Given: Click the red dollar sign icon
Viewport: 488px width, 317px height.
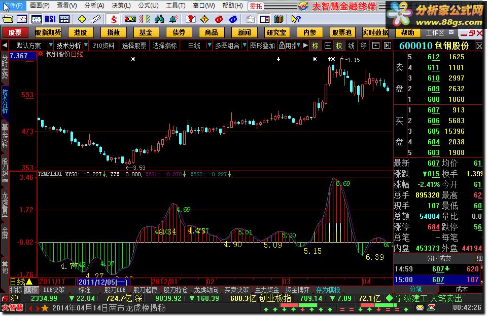Looking at the screenshot, I should tap(114, 19).
